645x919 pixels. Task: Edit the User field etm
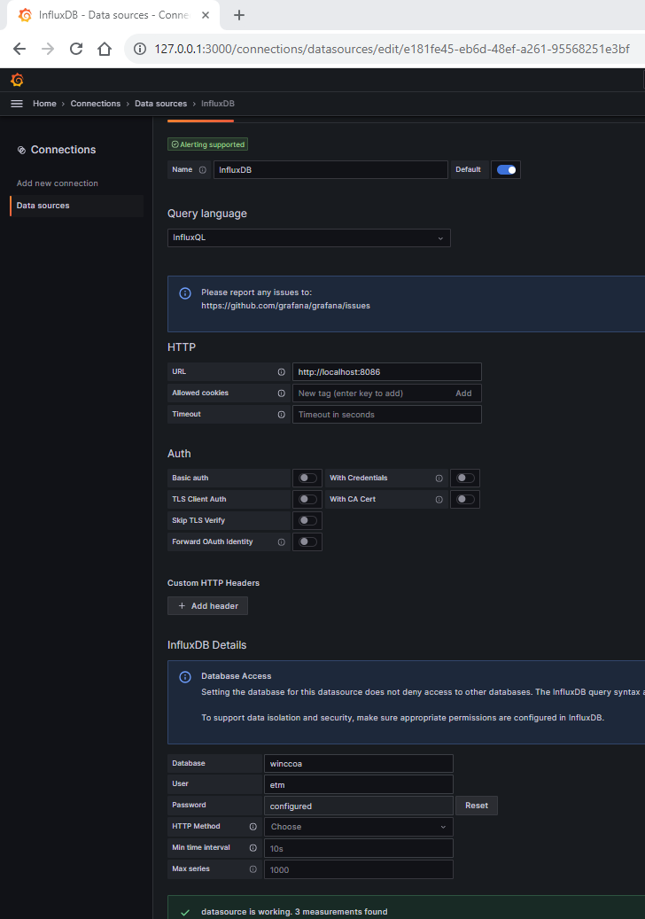pos(359,785)
